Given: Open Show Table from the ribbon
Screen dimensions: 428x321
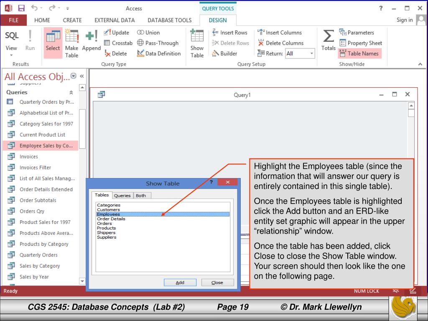Looking at the screenshot, I should 197,43.
